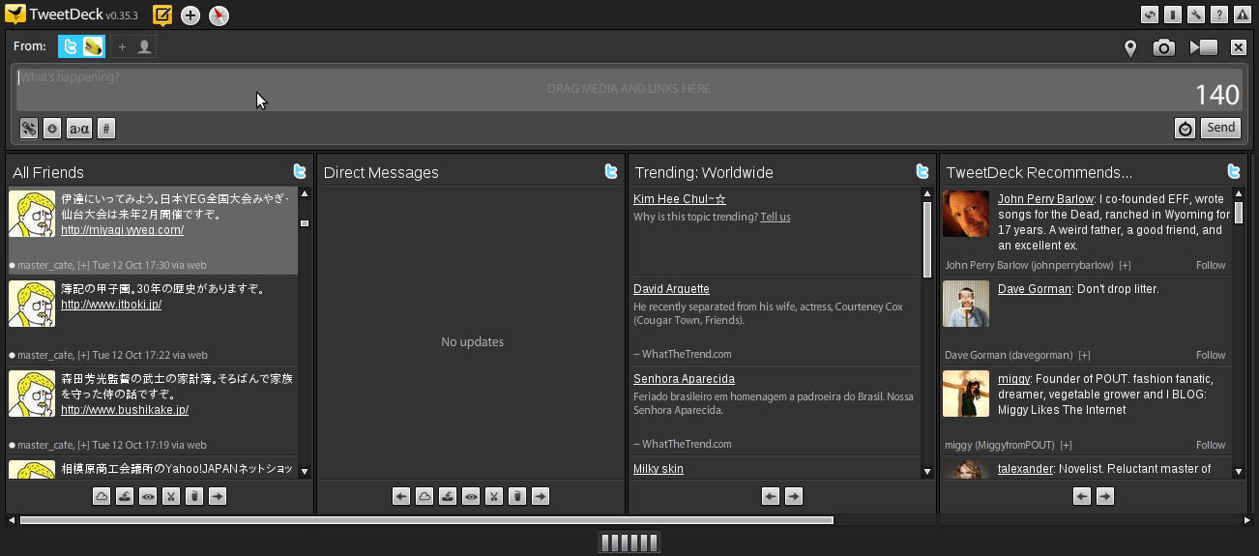Screen dimensions: 1259x556
Task: Open David Arquette trending topic
Action: click(671, 289)
